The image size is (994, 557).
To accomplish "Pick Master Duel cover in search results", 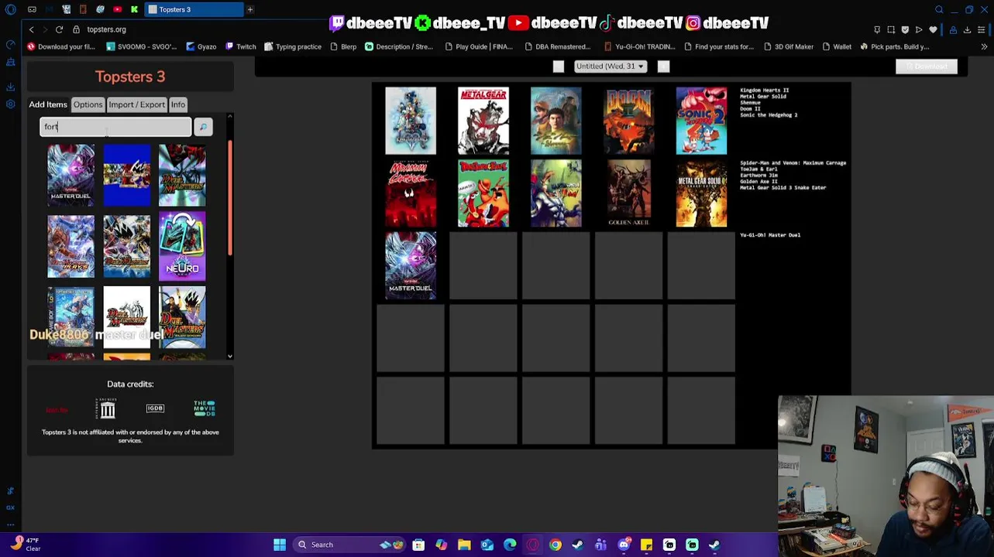I will [71, 175].
